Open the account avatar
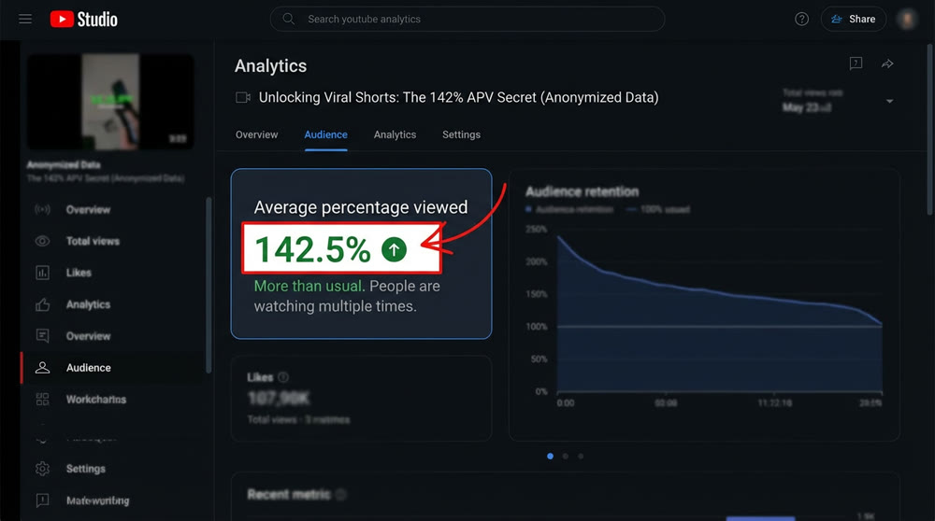Screen dimensions: 935x521 908,19
